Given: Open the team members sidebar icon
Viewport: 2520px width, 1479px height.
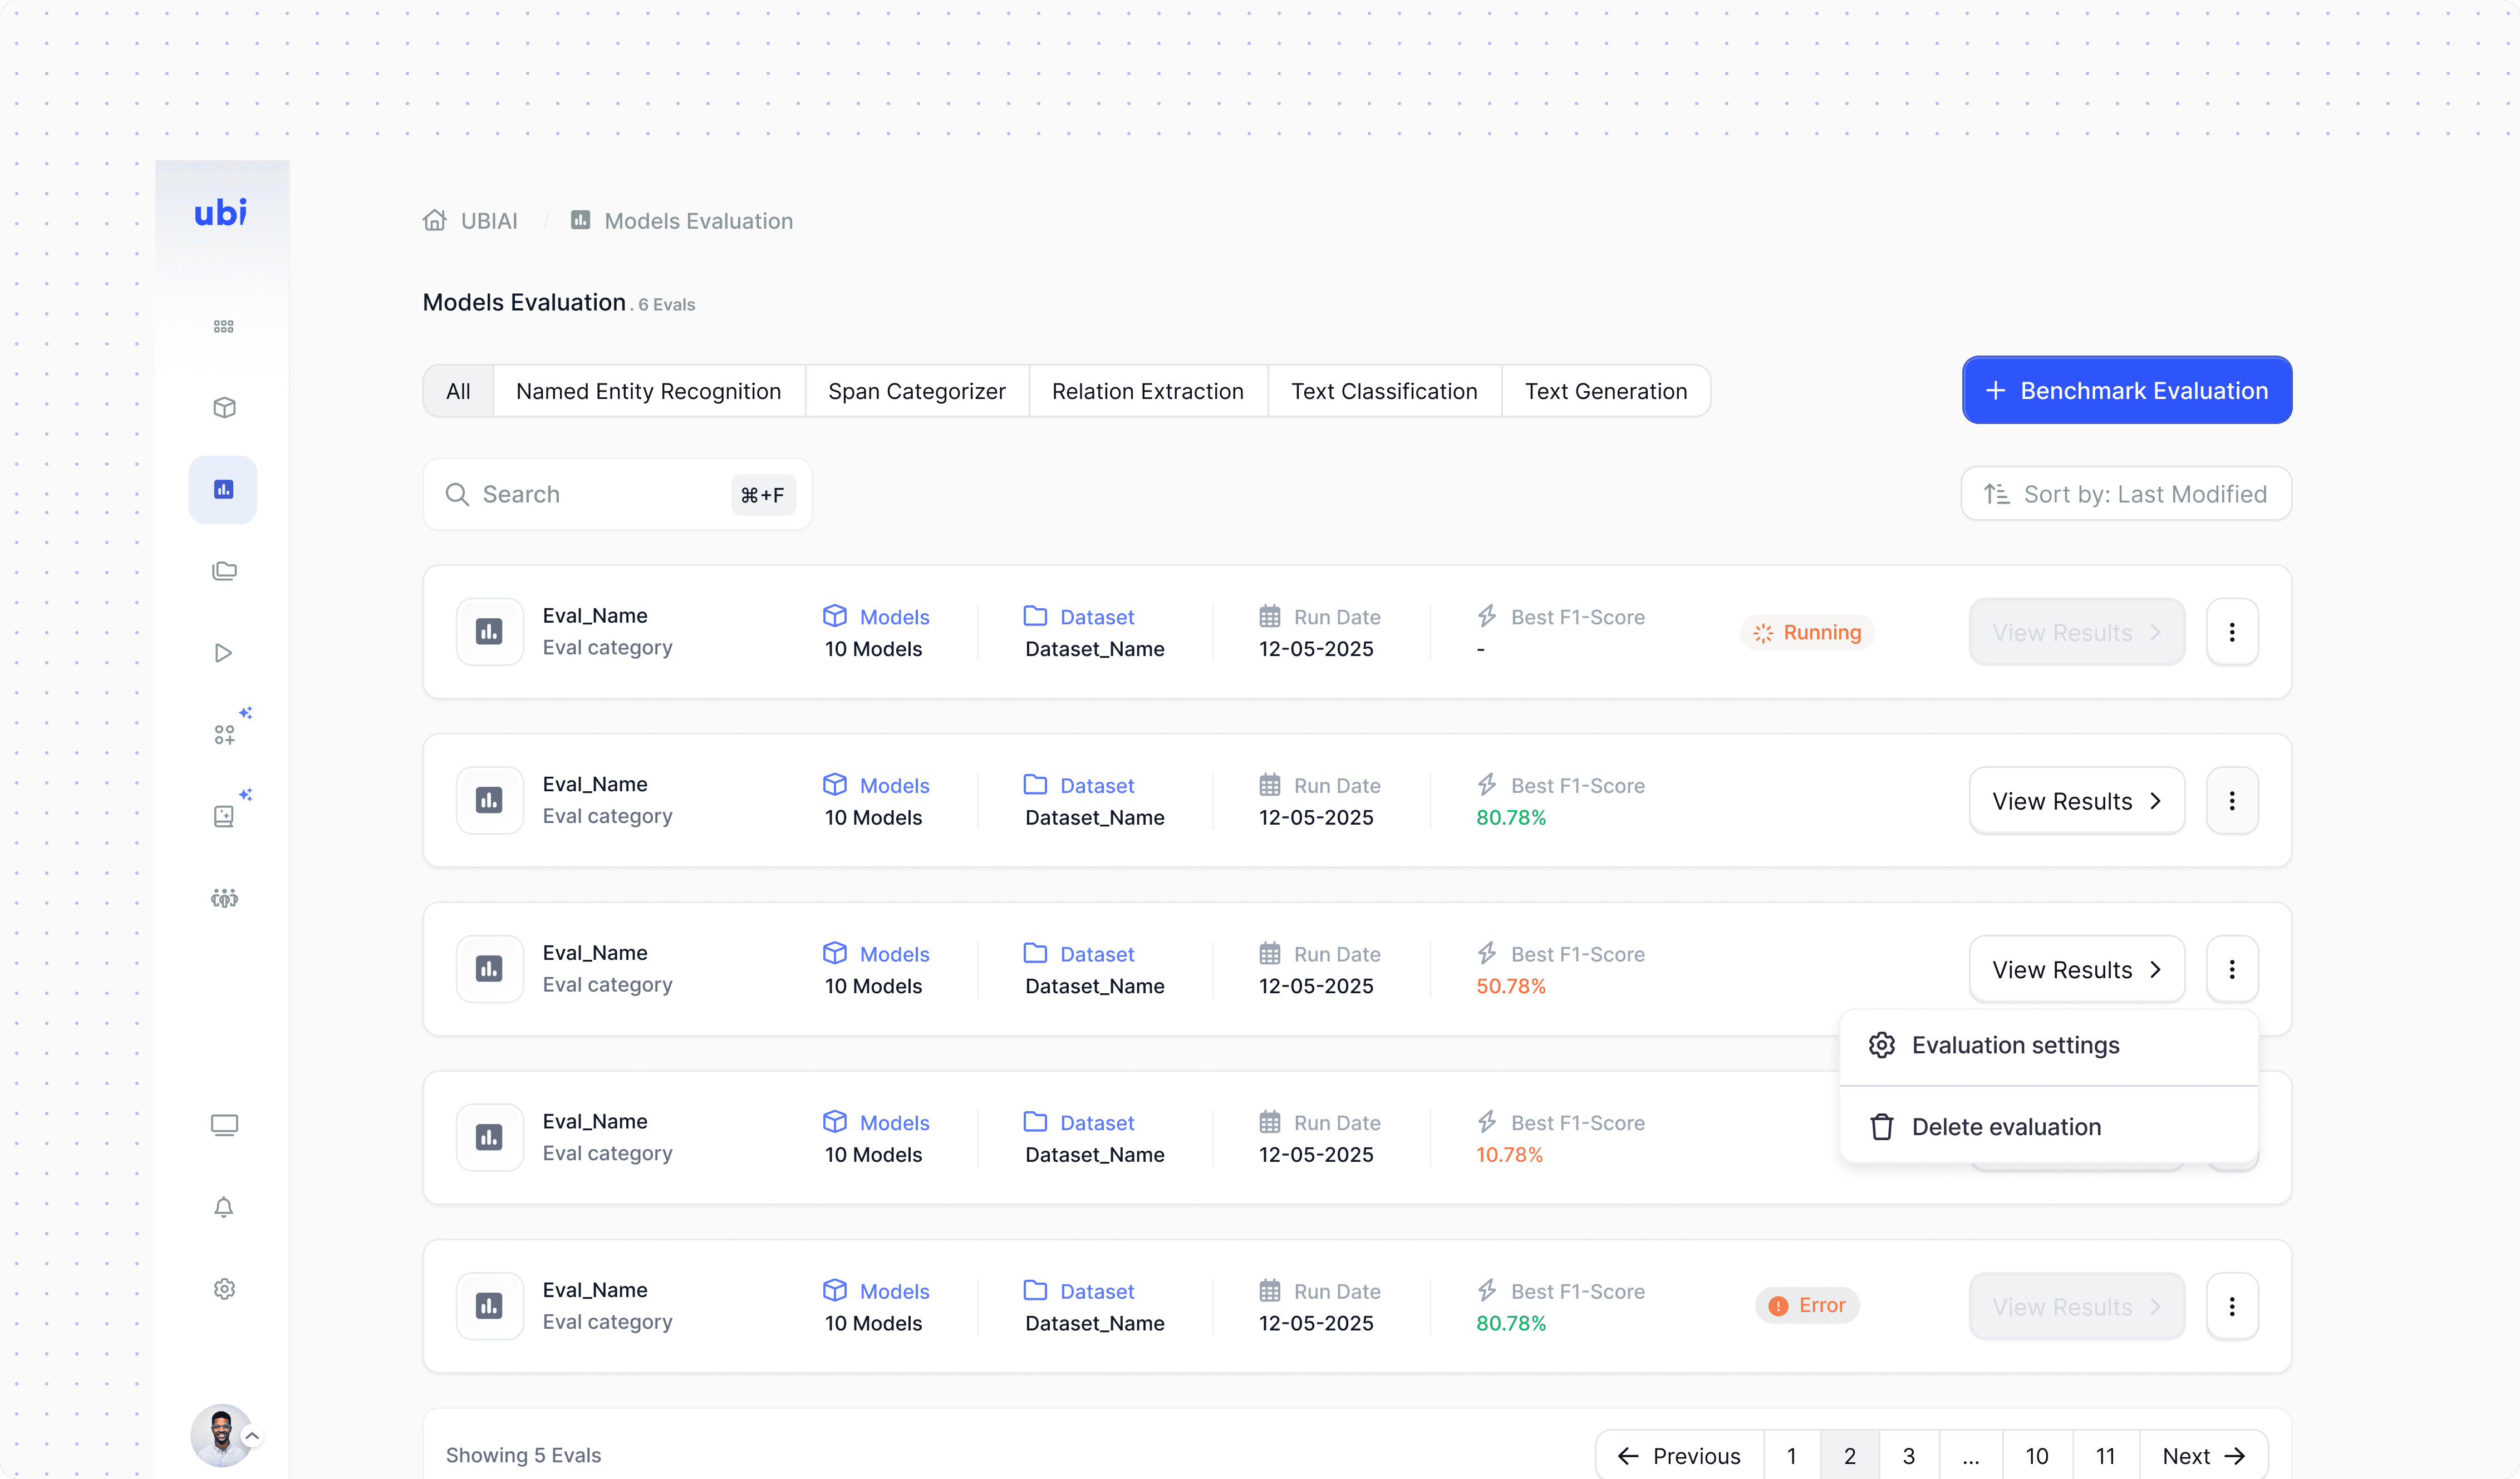Looking at the screenshot, I should click(x=224, y=898).
